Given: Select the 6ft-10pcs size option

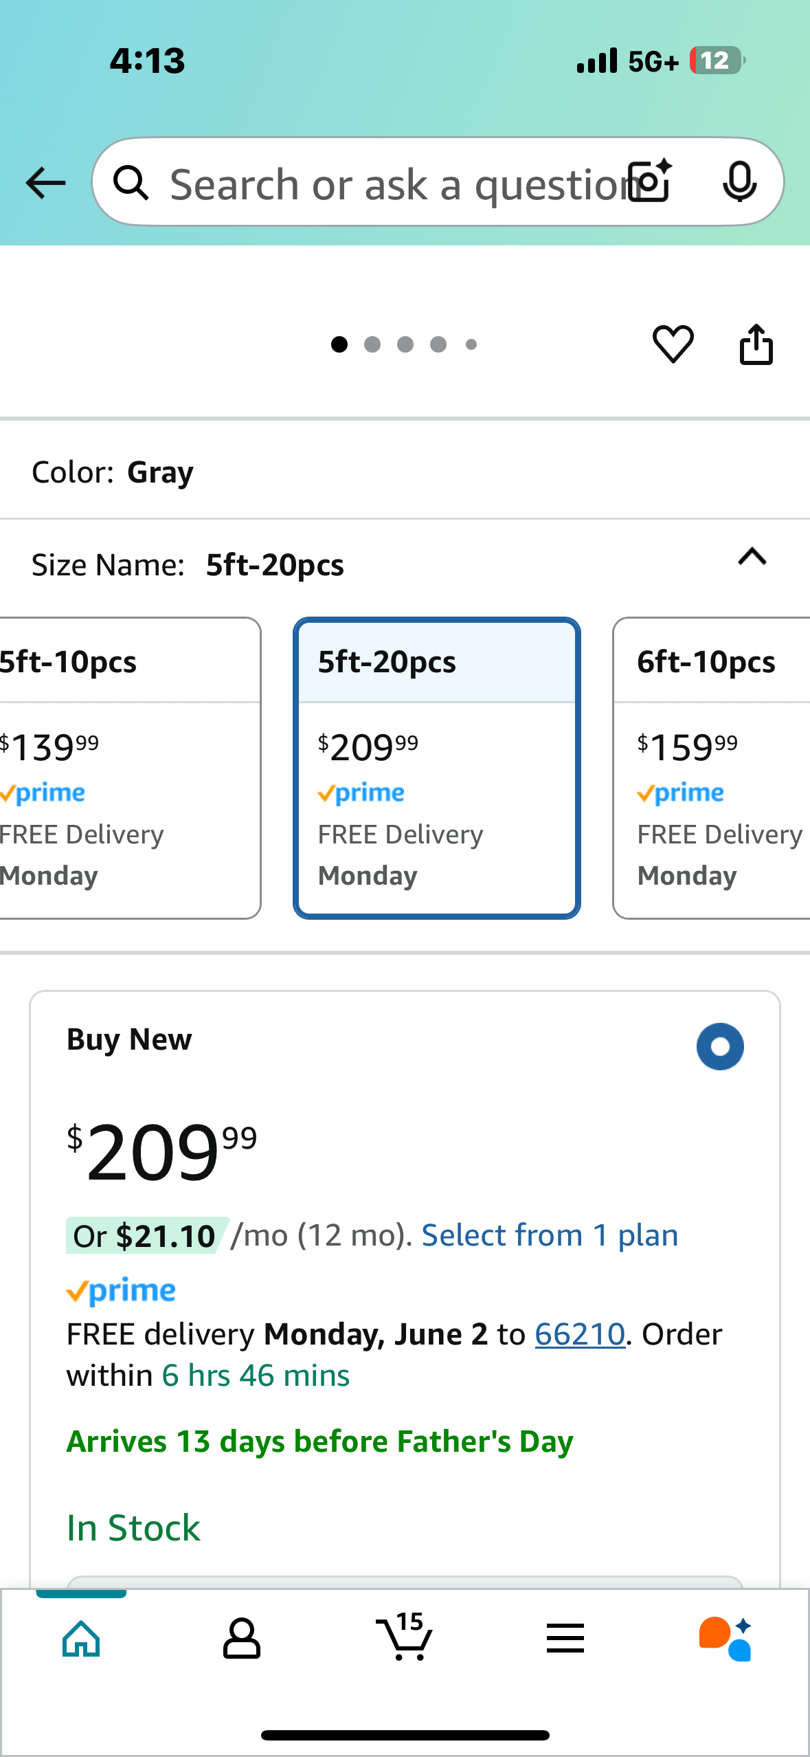Looking at the screenshot, I should tap(711, 768).
